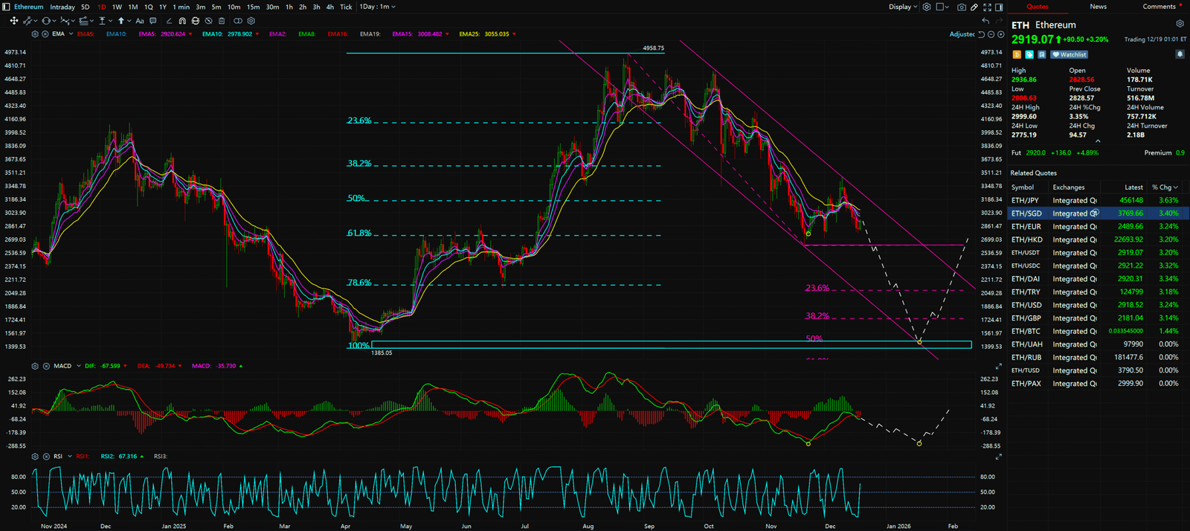Click the Adjusted price label
The width and height of the screenshot is (1190, 531).
pos(962,34)
